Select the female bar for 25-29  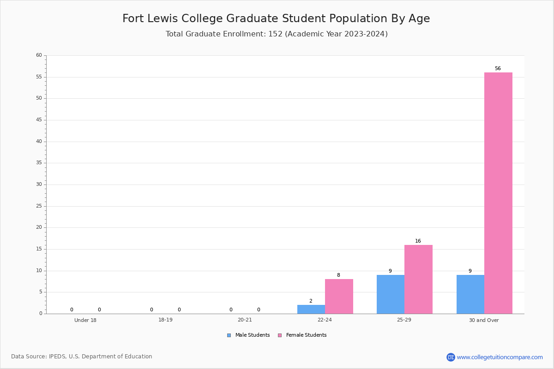(418, 279)
